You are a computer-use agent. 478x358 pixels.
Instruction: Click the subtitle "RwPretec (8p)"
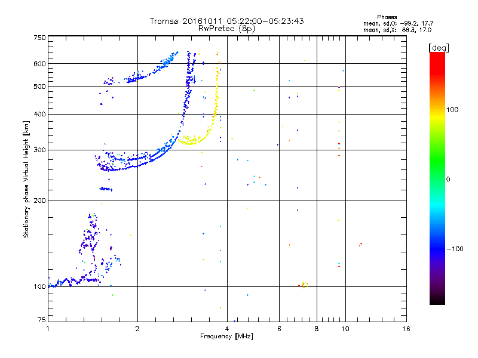pyautogui.click(x=226, y=29)
